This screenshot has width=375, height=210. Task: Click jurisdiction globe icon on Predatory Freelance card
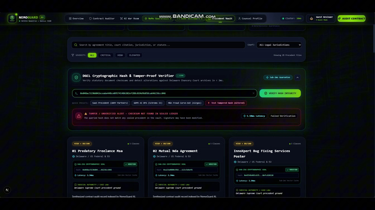tap(74, 156)
